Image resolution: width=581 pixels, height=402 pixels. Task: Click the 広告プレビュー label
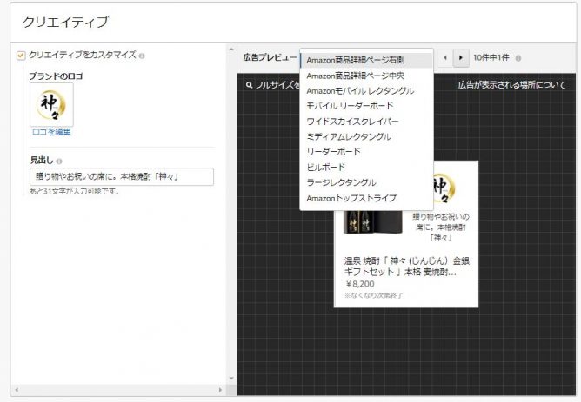[270, 57]
